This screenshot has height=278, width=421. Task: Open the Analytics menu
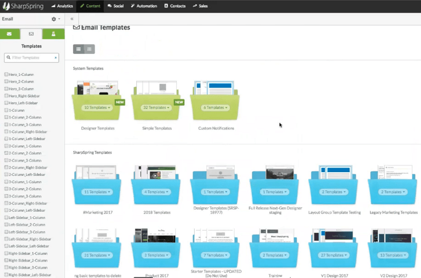pos(62,6)
